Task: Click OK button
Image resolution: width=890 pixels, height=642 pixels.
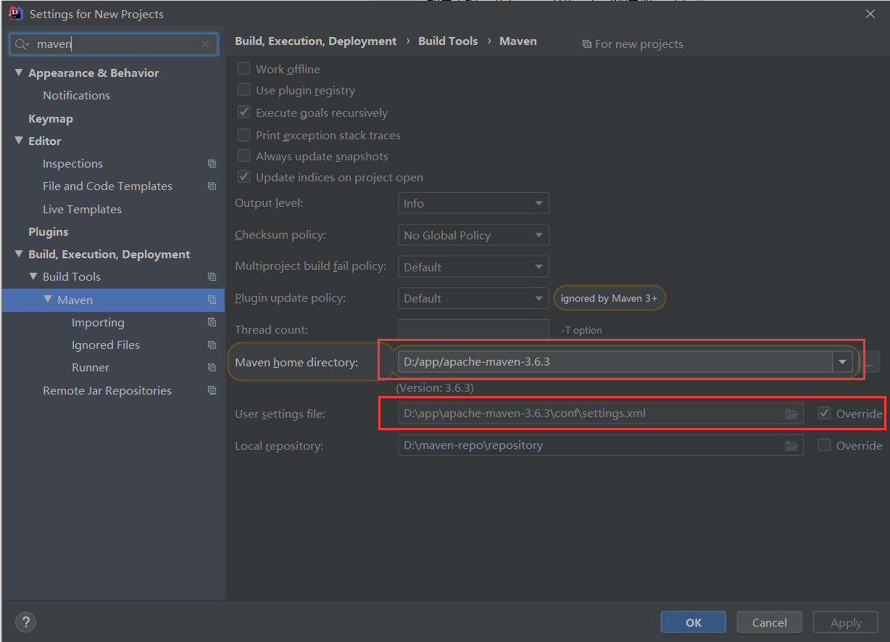Action: 694,622
